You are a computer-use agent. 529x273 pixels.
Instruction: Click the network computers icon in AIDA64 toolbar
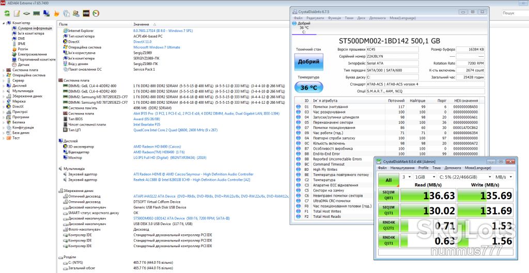tap(46, 13)
